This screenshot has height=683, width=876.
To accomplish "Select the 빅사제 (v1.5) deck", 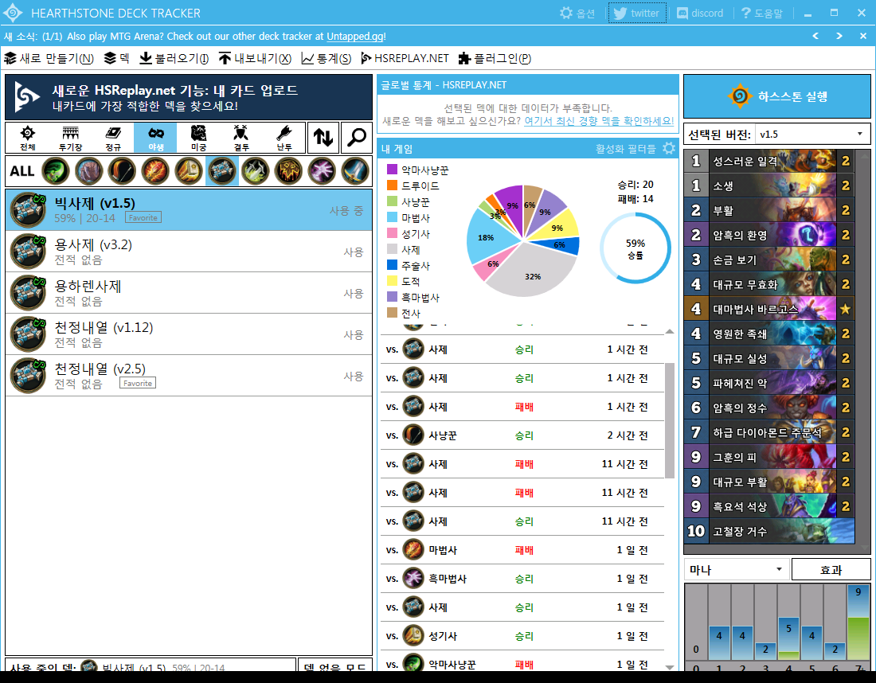I will pyautogui.click(x=189, y=210).
